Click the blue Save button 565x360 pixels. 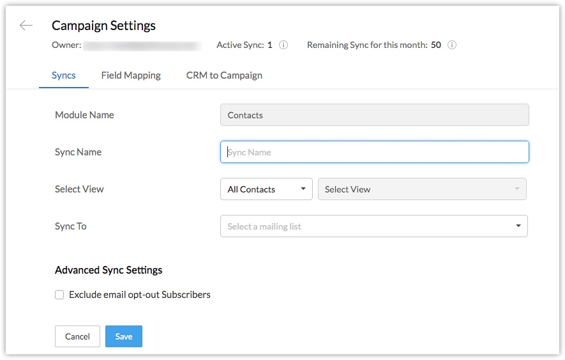pos(124,336)
